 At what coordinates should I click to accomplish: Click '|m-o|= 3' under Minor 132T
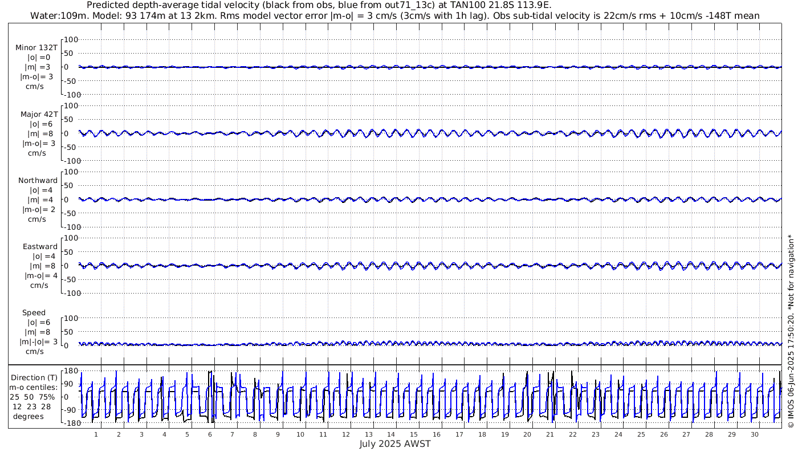[x=37, y=77]
